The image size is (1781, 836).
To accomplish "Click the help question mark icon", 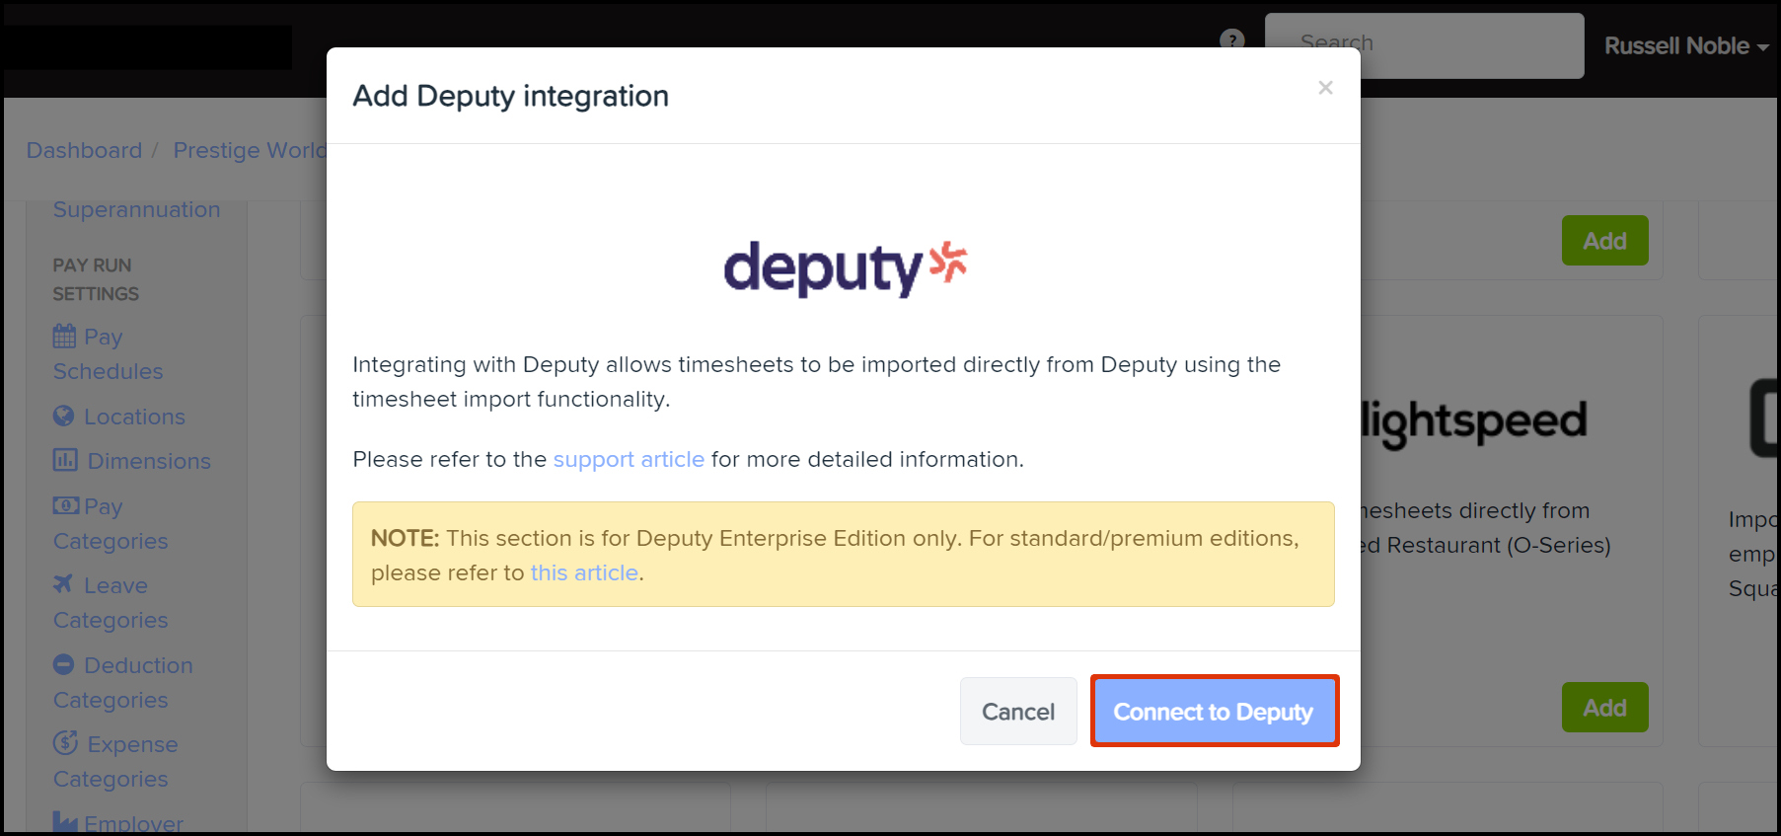I will 1231,40.
